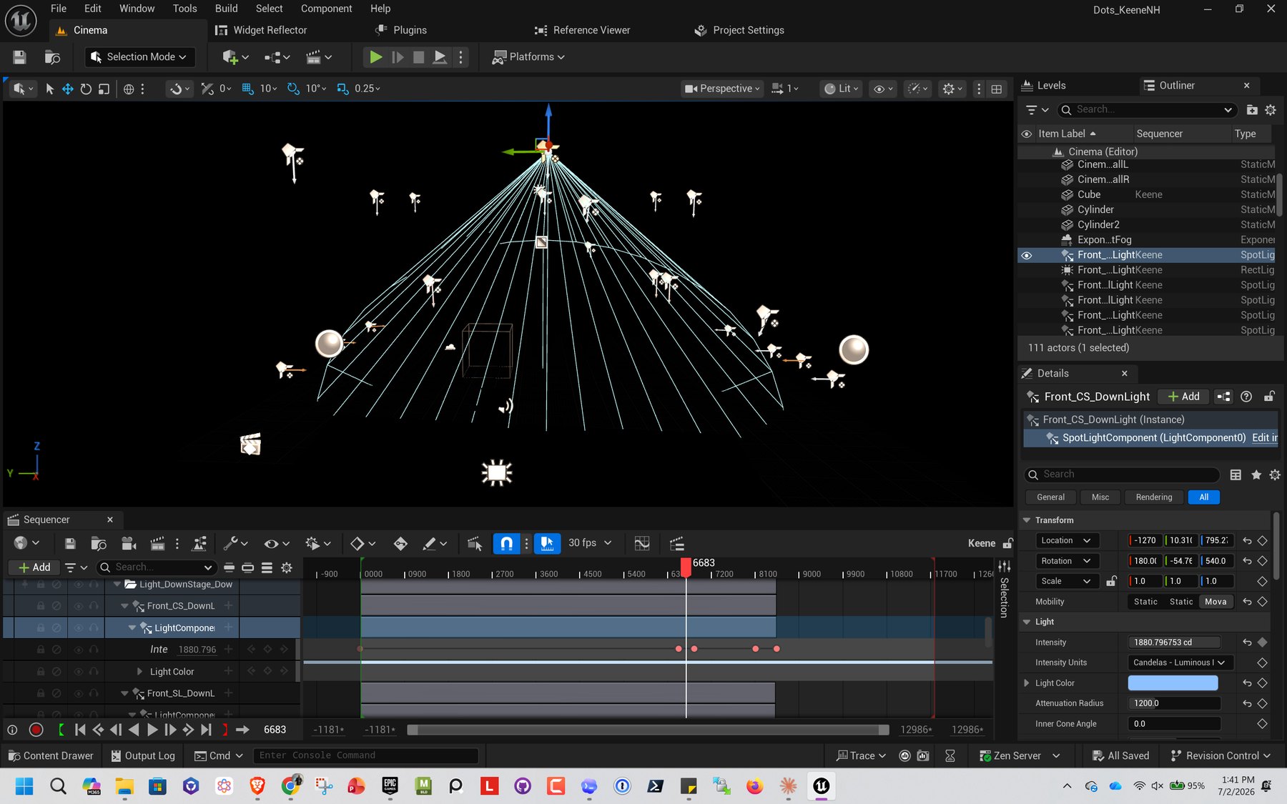Expand Light Color property arrow in Details
1287x804 pixels.
tap(1027, 683)
